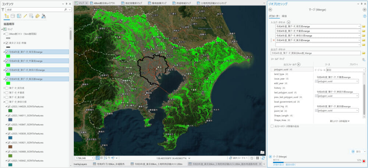Screen dimensions: 368x168
Task: Uncheck 東京都merge layer checkbox in Contents
Action: tap(7, 79)
